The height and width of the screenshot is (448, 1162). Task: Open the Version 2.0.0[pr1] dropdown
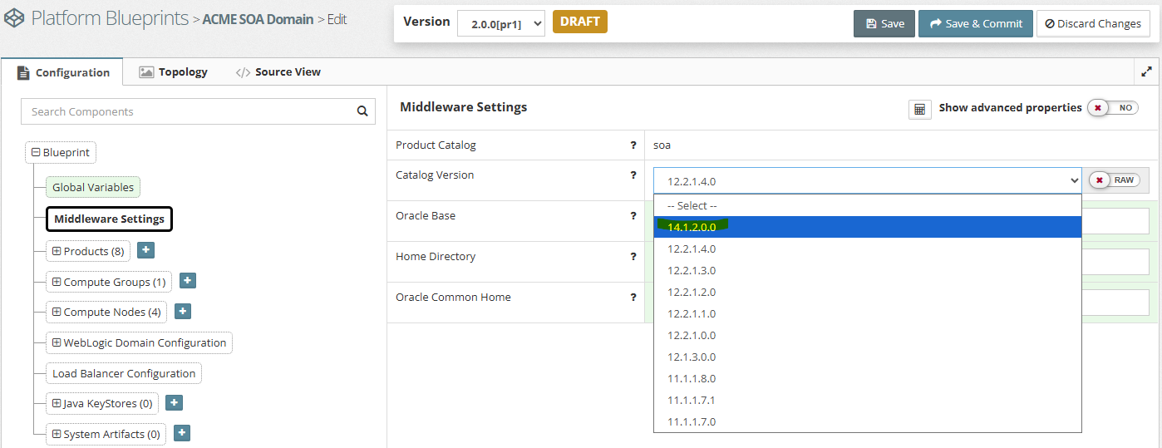pos(500,23)
